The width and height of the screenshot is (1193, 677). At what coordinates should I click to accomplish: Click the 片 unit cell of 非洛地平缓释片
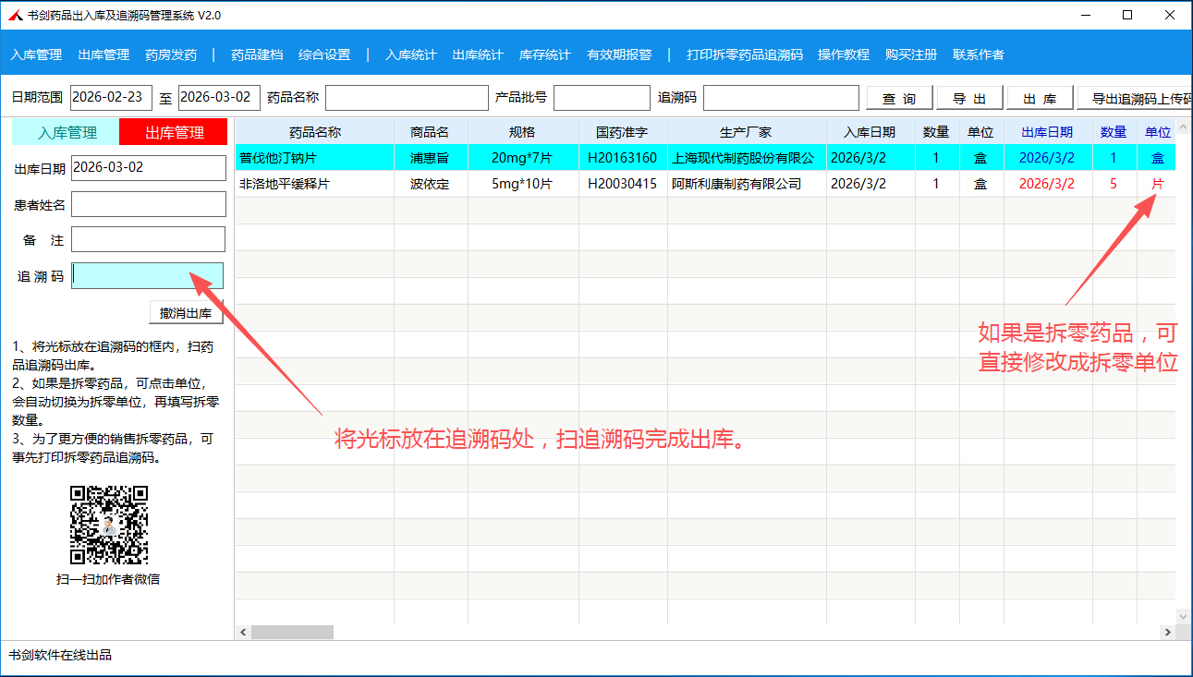pos(1157,184)
